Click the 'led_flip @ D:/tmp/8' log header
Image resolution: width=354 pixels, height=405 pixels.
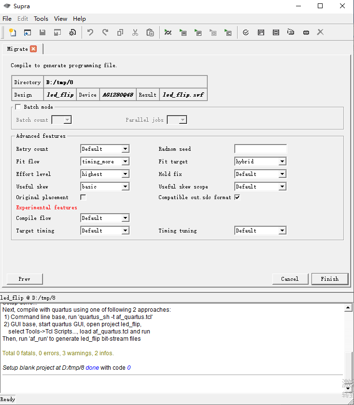coord(28,298)
